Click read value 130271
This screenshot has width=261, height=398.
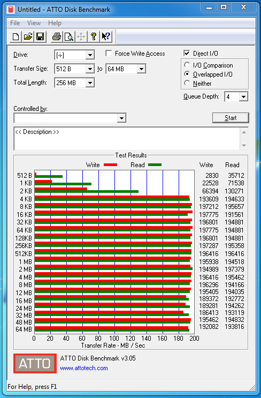(x=234, y=191)
